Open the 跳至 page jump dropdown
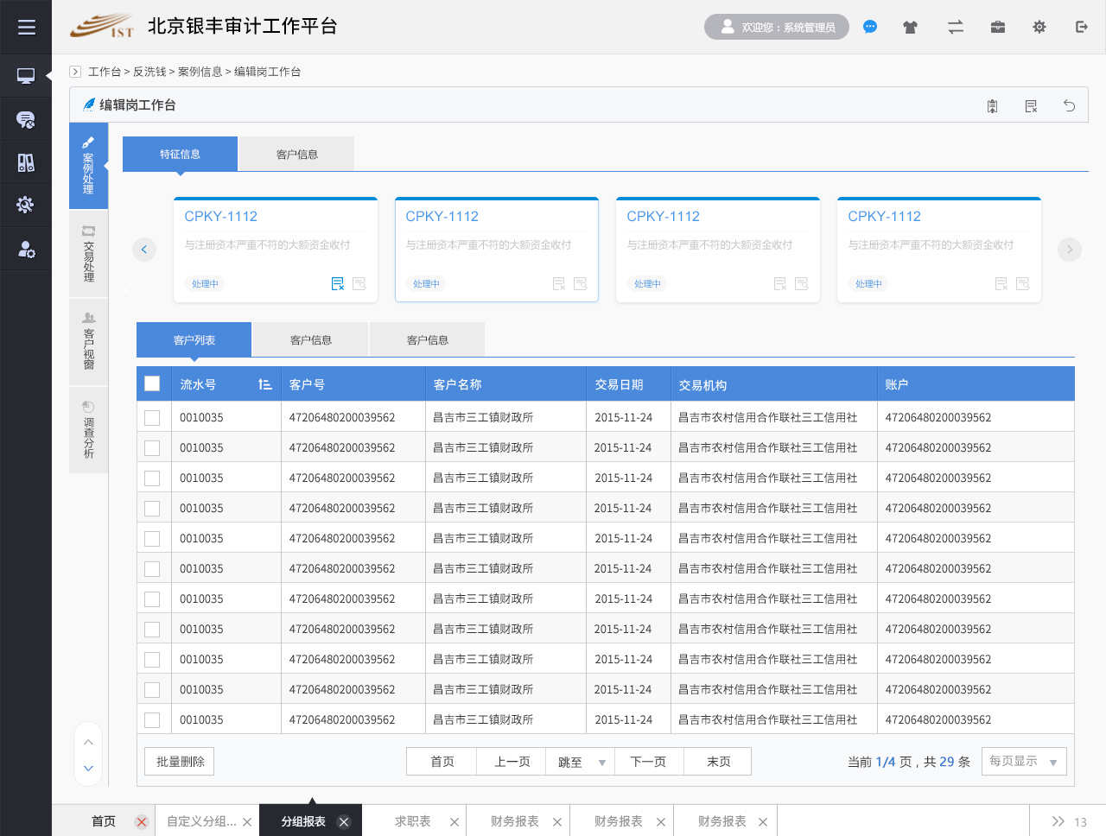Viewport: 1106px width, 836px height. tap(580, 761)
